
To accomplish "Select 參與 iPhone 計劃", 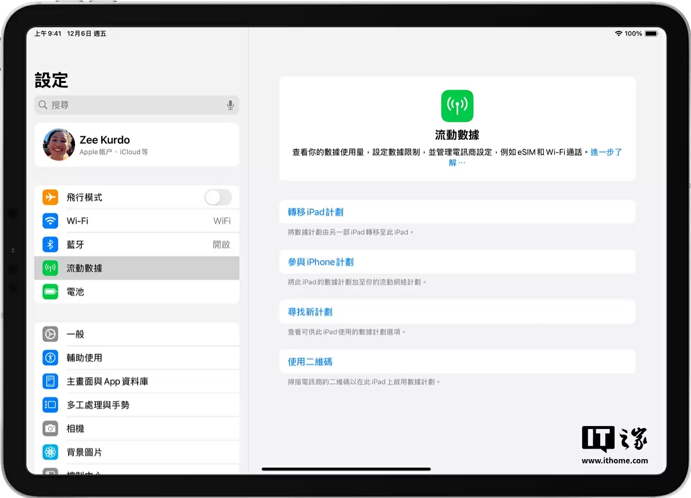I will tap(320, 262).
